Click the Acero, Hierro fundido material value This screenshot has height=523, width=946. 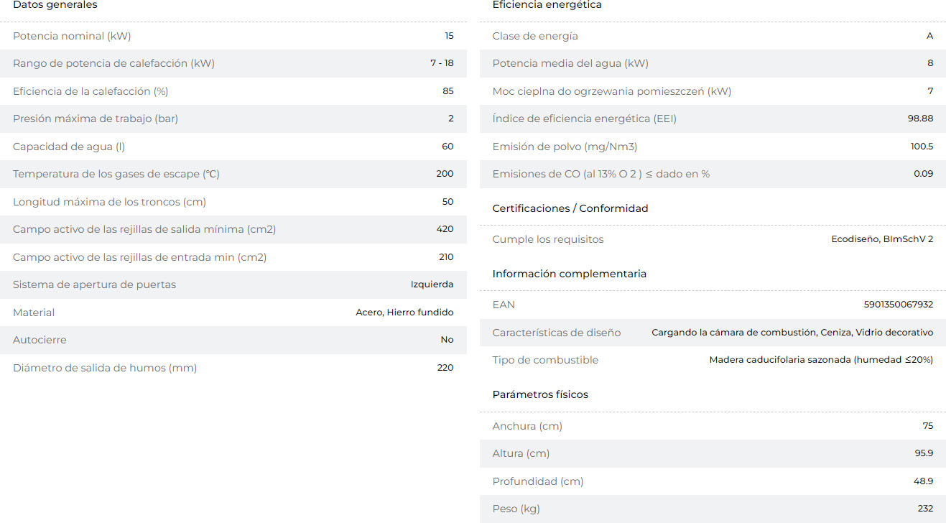pos(404,313)
